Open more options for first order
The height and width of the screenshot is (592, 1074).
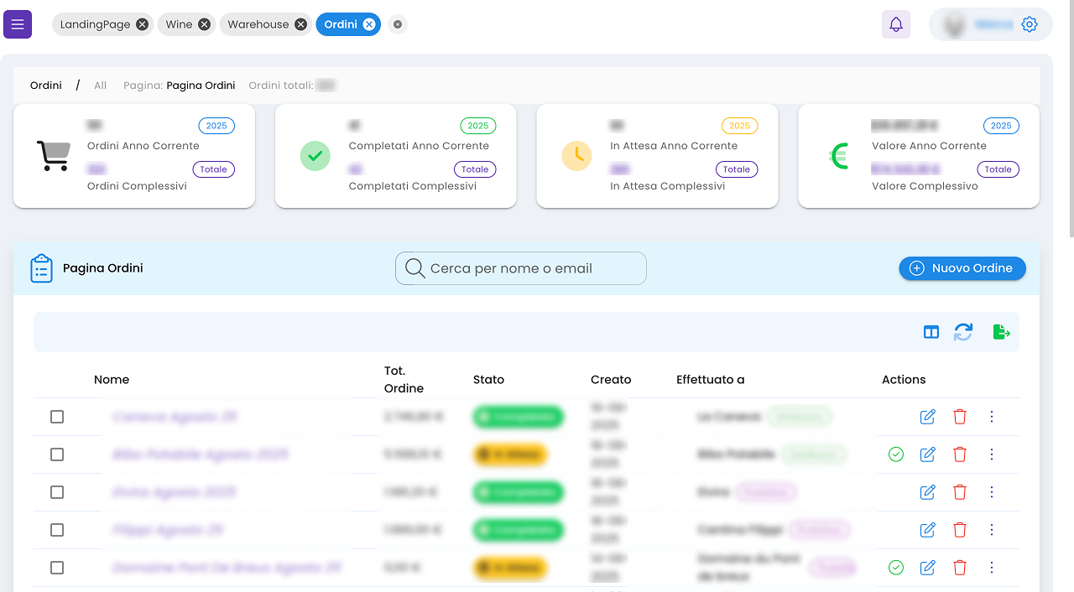coord(991,417)
